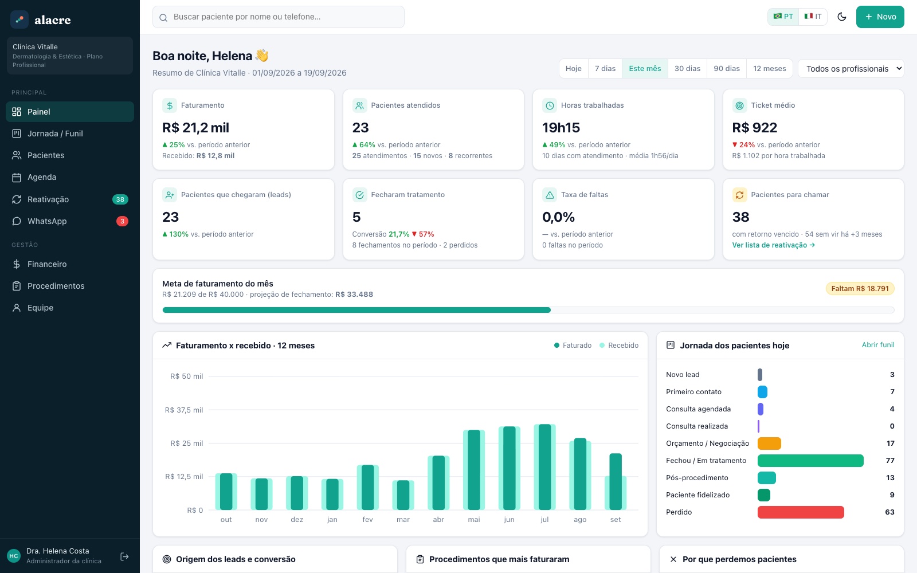
Task: Toggle the Recebido legend item
Action: point(619,346)
